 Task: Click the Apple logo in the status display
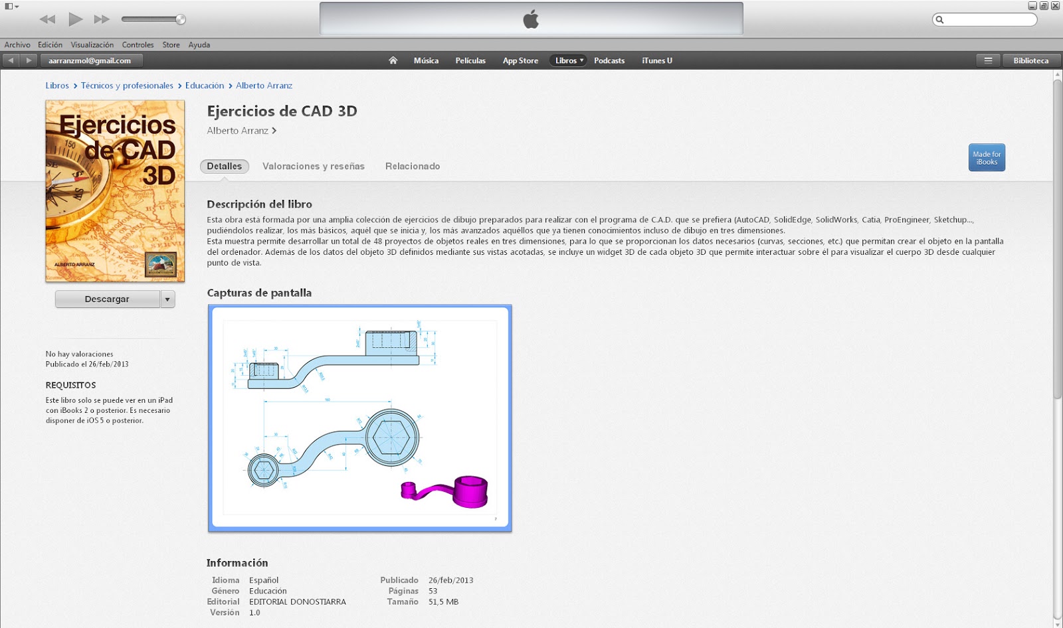pyautogui.click(x=531, y=19)
